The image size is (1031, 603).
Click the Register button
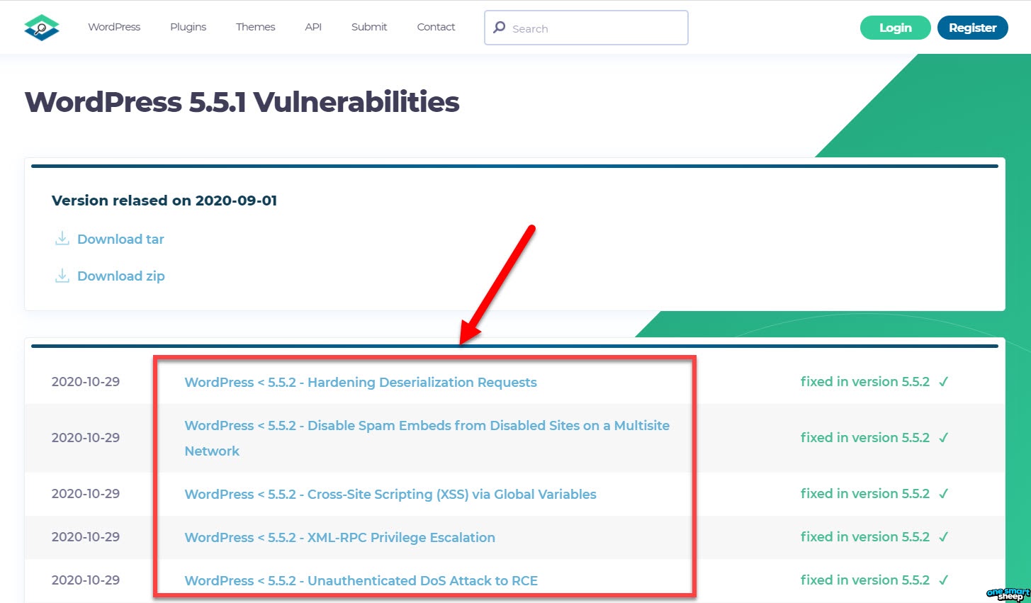tap(972, 28)
